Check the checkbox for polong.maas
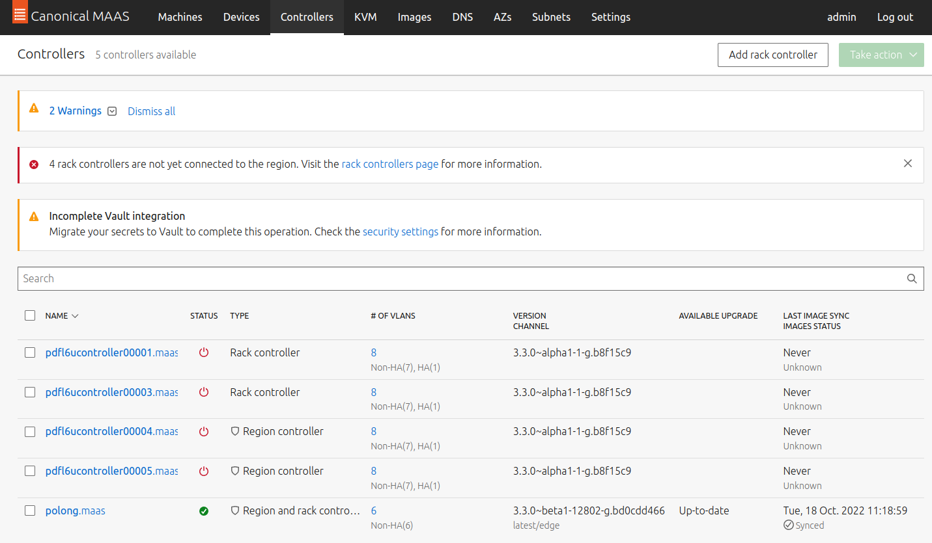 [29, 510]
